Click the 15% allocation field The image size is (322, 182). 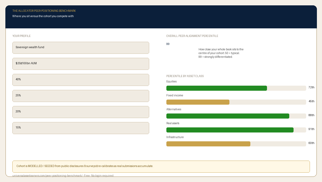click(x=81, y=128)
